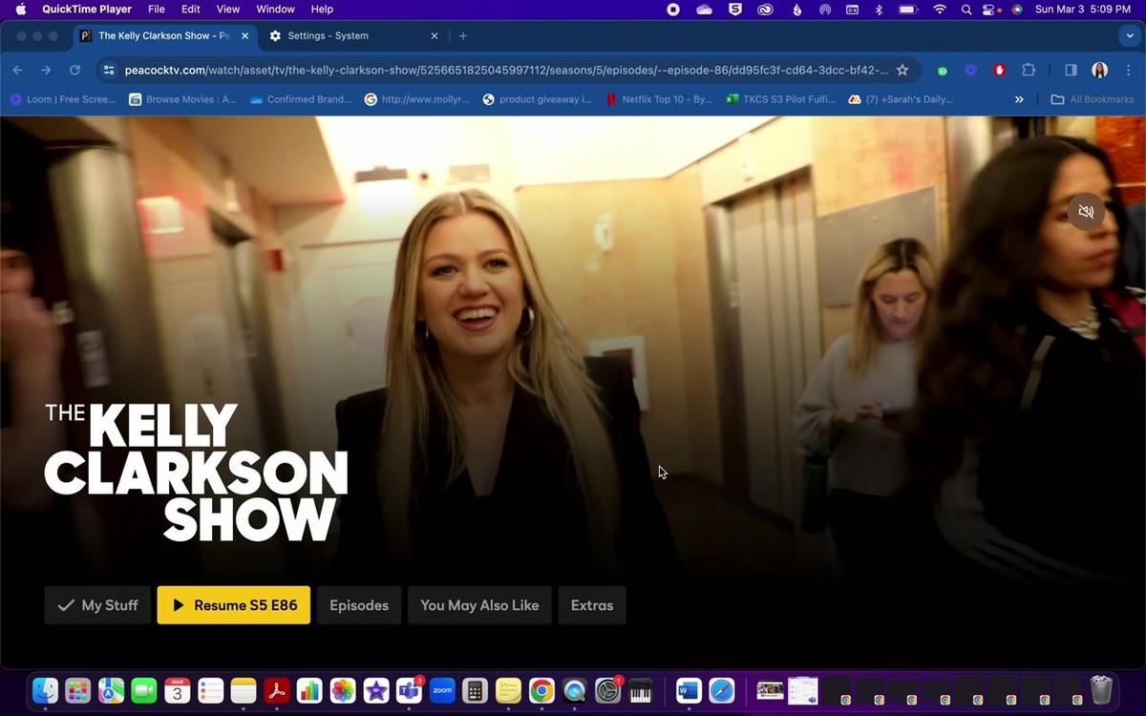Open the Photos app in dock
Image resolution: width=1146 pixels, height=716 pixels.
point(343,690)
